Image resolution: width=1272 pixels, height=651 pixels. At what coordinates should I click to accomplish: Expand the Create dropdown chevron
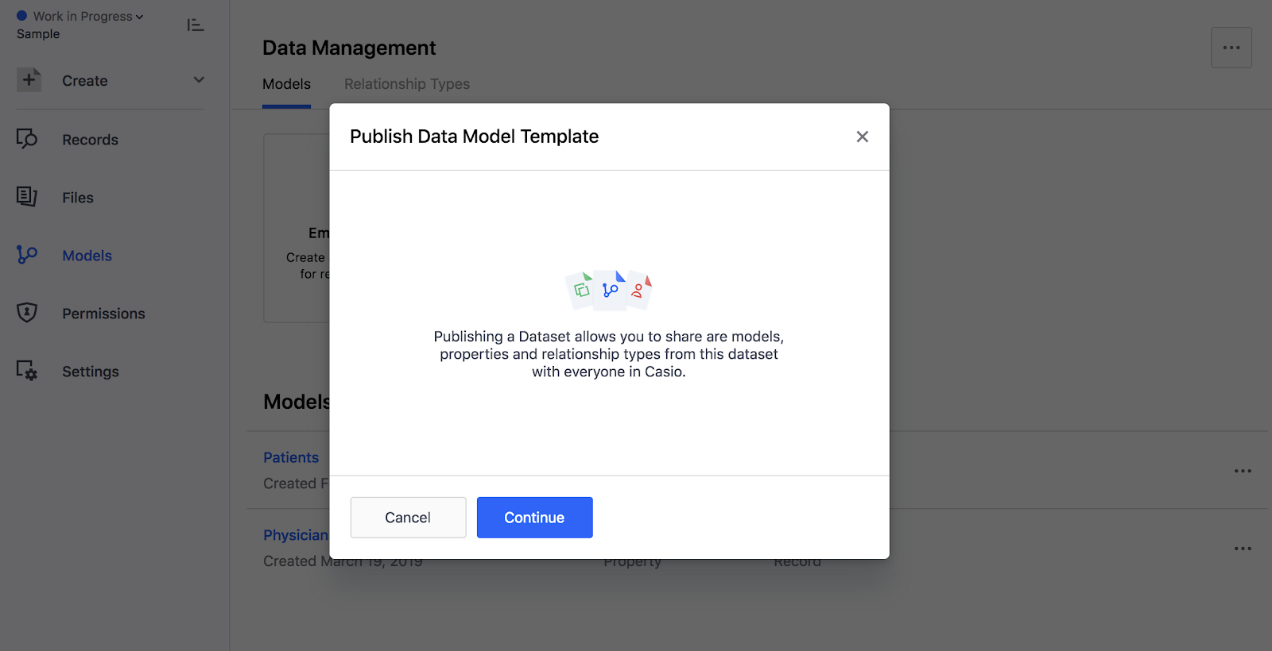coord(199,80)
